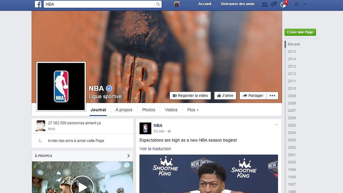Switch to the À propos tab
Viewport: 343px width, 193px height.
coord(124,110)
